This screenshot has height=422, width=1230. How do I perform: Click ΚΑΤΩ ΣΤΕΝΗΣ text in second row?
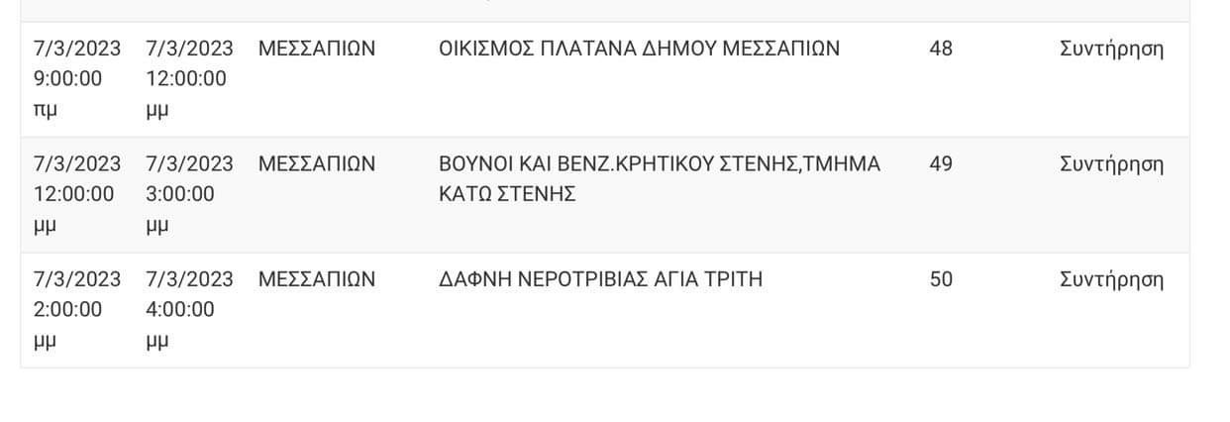point(507,194)
